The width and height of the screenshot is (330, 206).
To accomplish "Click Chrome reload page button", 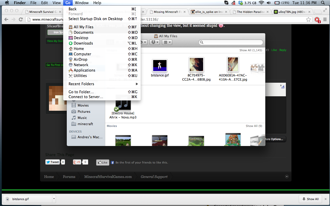I will click(21, 20).
